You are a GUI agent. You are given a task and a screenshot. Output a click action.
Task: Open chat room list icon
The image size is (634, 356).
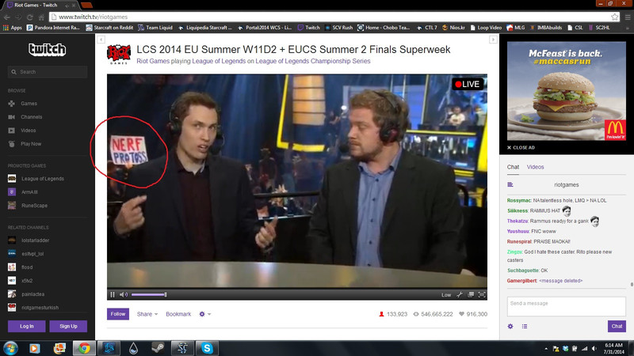point(510,185)
